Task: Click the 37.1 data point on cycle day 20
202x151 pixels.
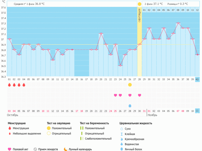Action: pos(101,34)
